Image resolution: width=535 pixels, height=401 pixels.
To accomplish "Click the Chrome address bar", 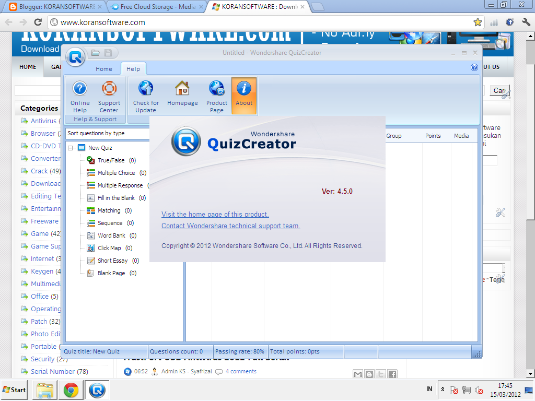I will coord(266,22).
